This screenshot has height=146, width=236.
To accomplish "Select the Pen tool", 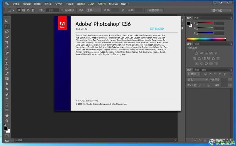I will pyautogui.click(x=7, y=95).
